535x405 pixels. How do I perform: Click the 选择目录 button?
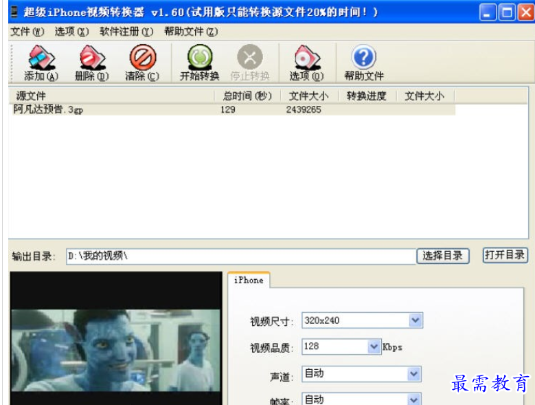[x=443, y=256]
